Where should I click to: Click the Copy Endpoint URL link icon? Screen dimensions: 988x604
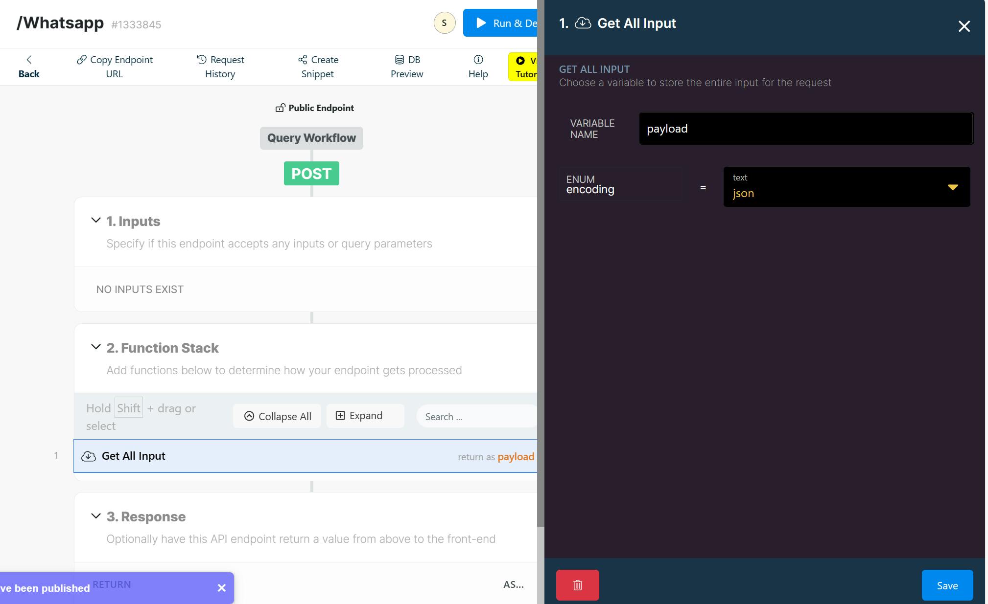coord(82,60)
